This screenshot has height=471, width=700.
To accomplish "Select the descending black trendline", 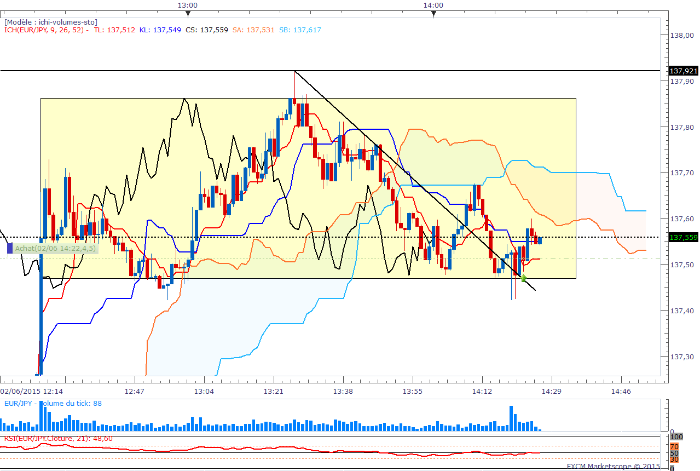I will 415,181.
